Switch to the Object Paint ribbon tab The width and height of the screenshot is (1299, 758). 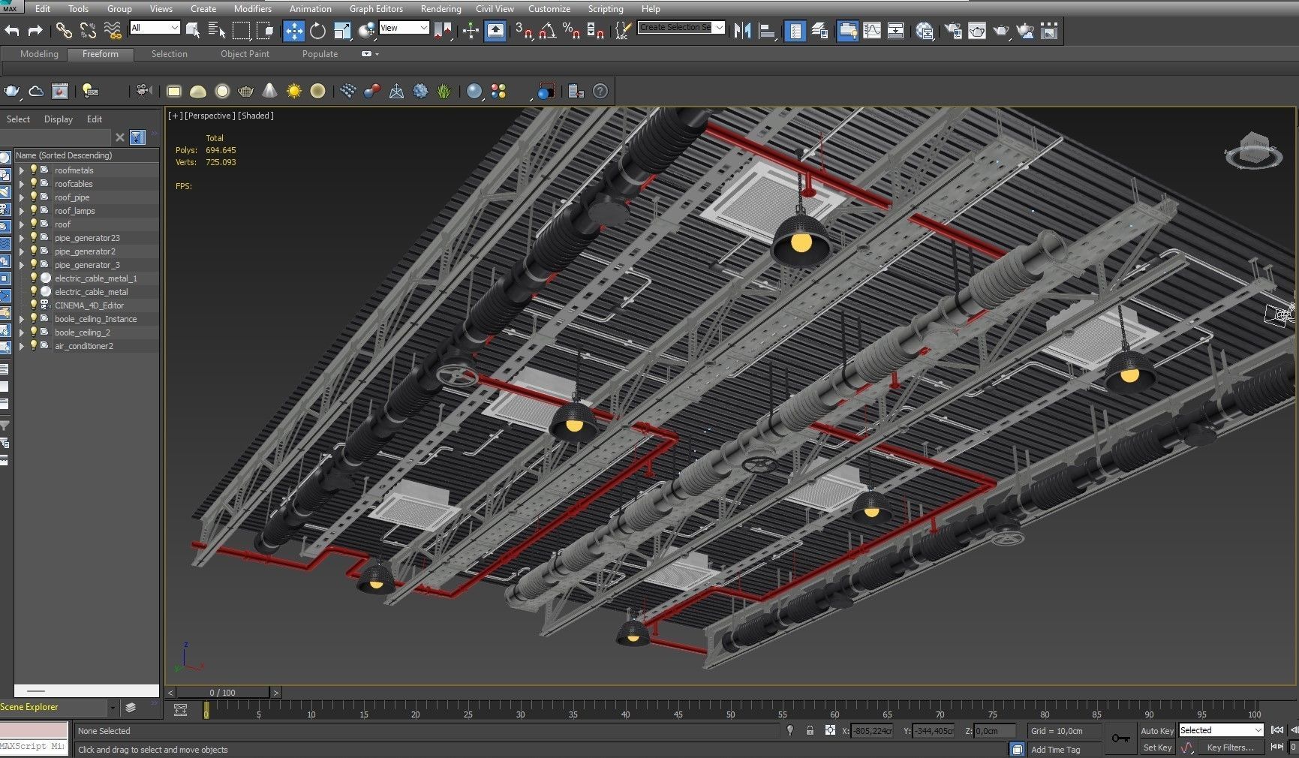tap(245, 54)
